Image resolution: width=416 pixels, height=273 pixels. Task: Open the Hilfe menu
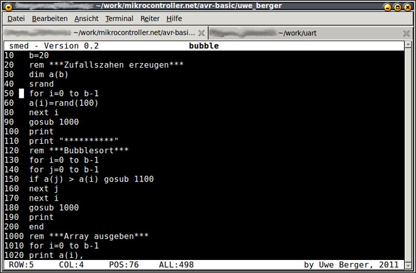(174, 19)
